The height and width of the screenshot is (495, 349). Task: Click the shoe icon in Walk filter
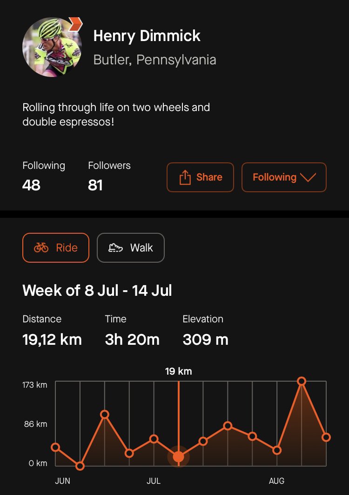[x=115, y=248]
